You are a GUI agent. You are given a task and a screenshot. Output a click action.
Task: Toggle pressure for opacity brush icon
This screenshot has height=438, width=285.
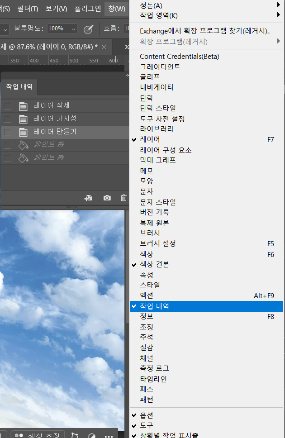click(88, 29)
